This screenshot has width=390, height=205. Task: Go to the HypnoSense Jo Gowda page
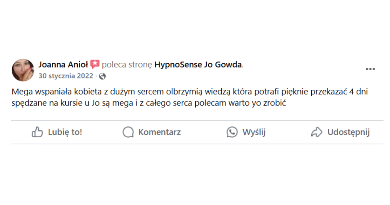coord(198,65)
